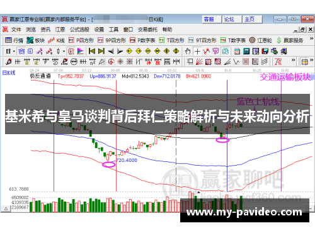Screen dimensions: 315x228
Task: Open the 江恩轮 Gann wheel
Action: point(261,40)
